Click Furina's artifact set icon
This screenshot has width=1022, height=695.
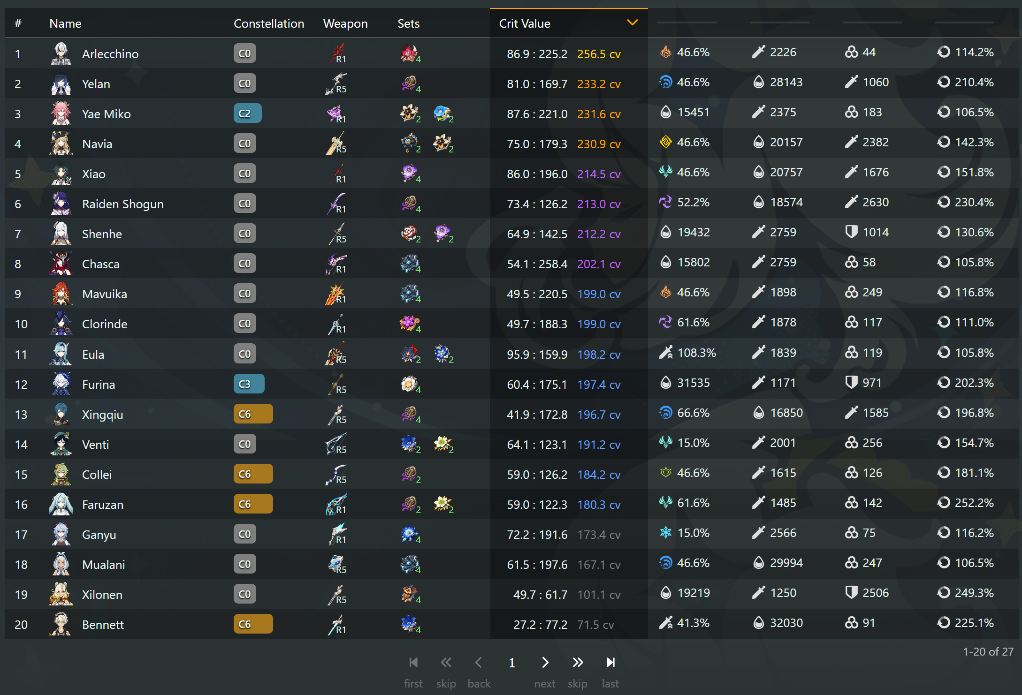[x=409, y=384]
